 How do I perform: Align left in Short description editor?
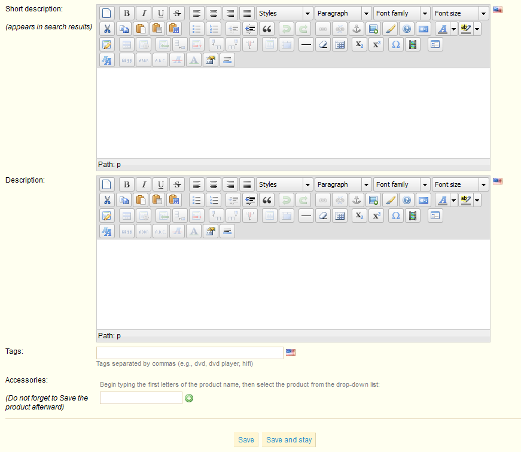coord(197,13)
